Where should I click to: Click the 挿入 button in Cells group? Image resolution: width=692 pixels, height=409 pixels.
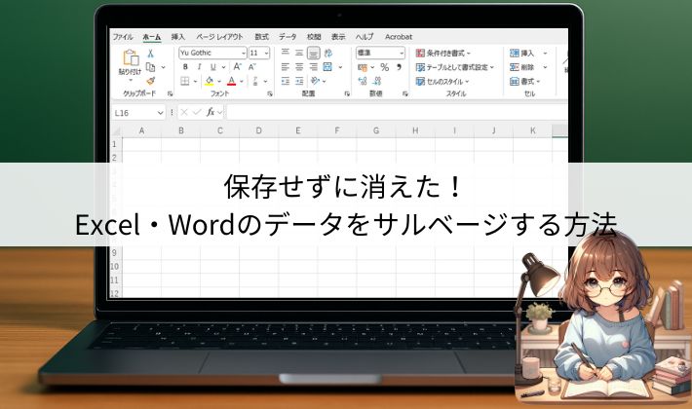pos(528,54)
